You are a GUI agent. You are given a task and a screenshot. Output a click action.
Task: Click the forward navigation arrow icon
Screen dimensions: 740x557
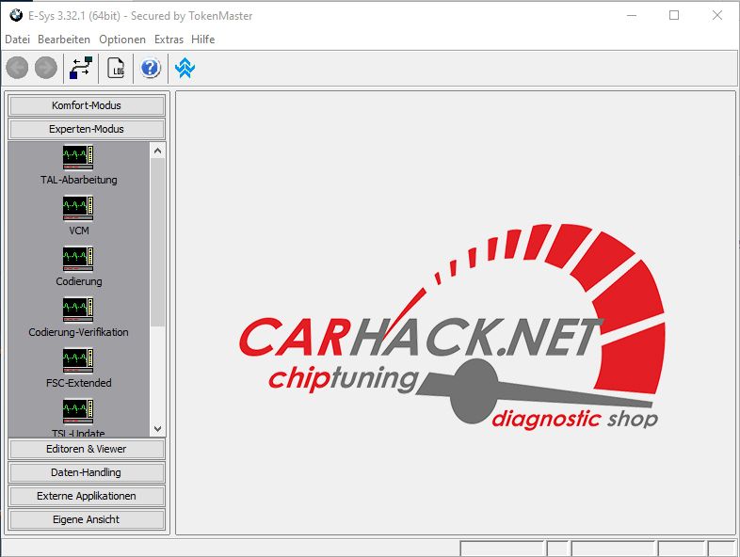point(46,68)
